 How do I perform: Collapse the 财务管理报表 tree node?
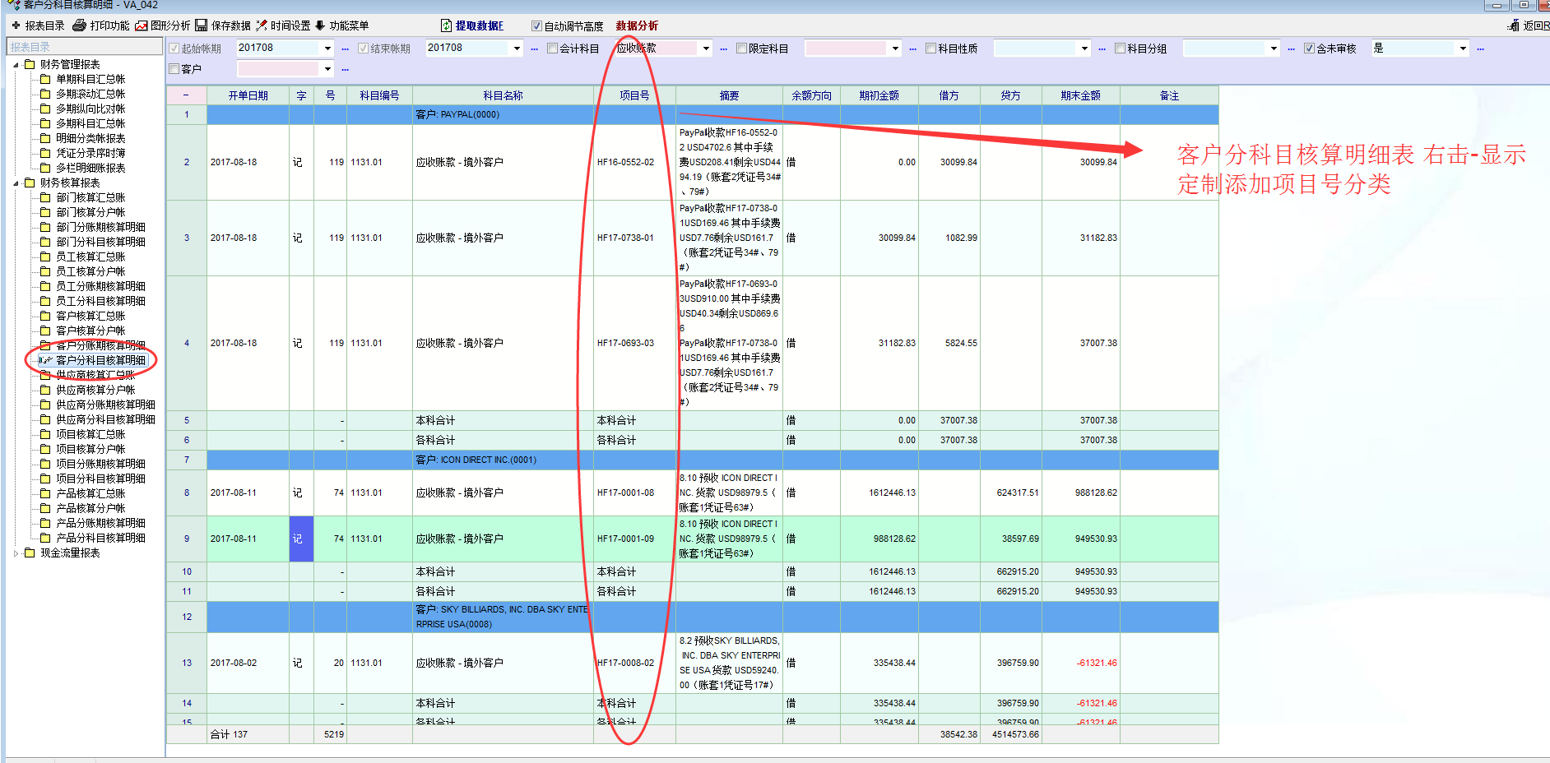coord(16,64)
